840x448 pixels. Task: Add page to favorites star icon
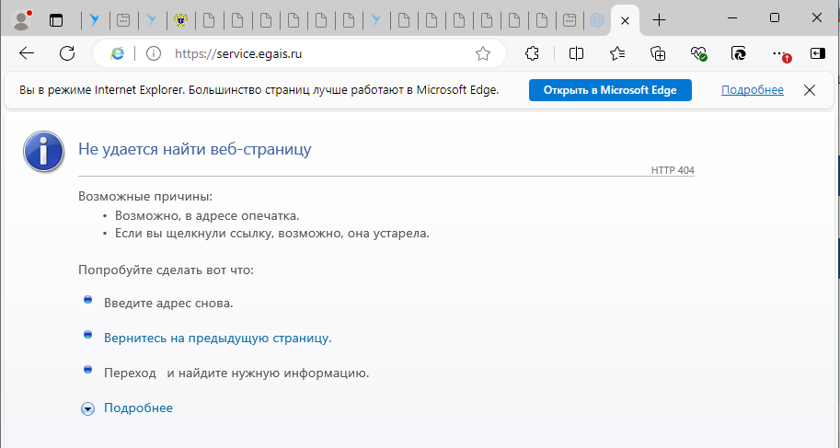[x=482, y=54]
